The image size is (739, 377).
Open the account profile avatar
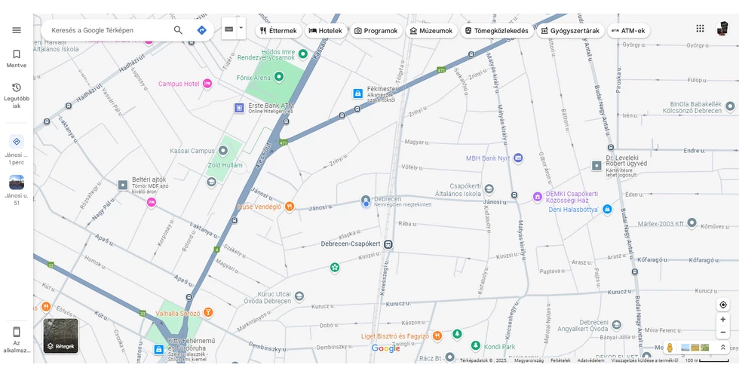(x=722, y=29)
